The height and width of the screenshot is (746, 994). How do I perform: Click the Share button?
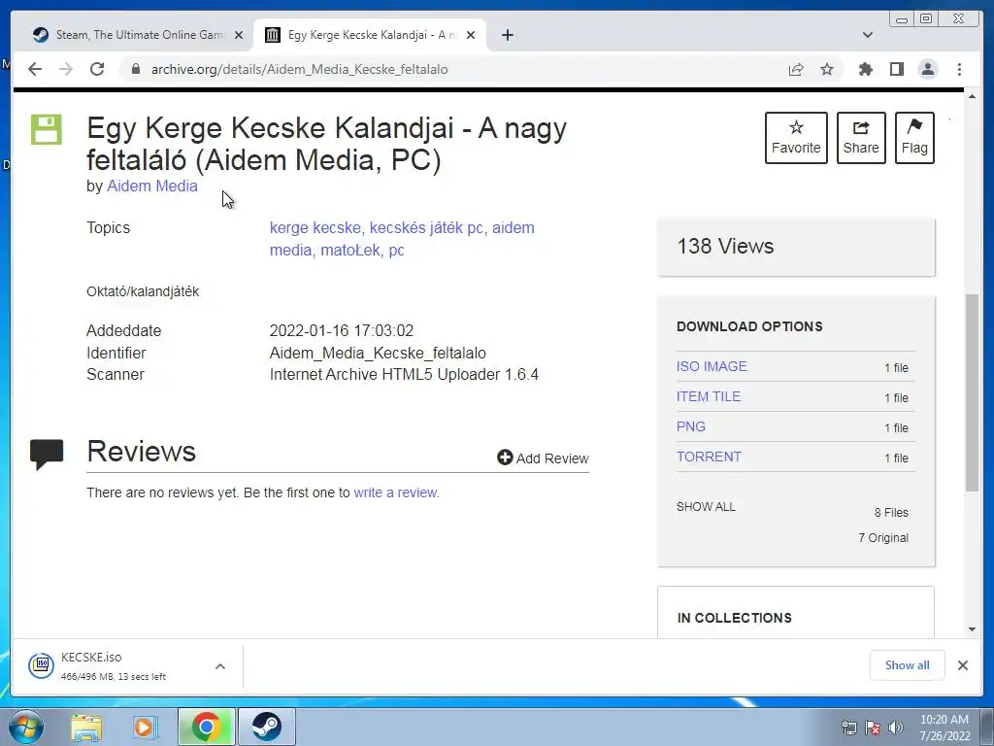pos(861,138)
